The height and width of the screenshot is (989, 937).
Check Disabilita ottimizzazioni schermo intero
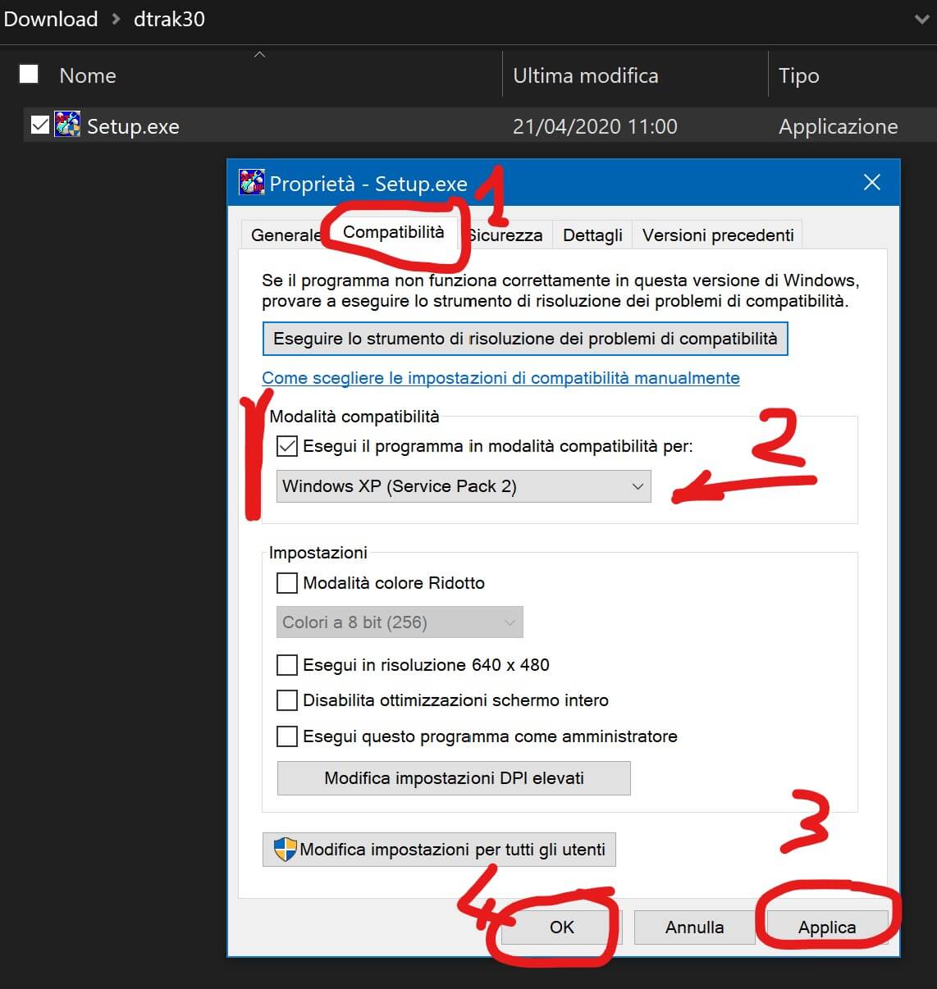pyautogui.click(x=287, y=700)
